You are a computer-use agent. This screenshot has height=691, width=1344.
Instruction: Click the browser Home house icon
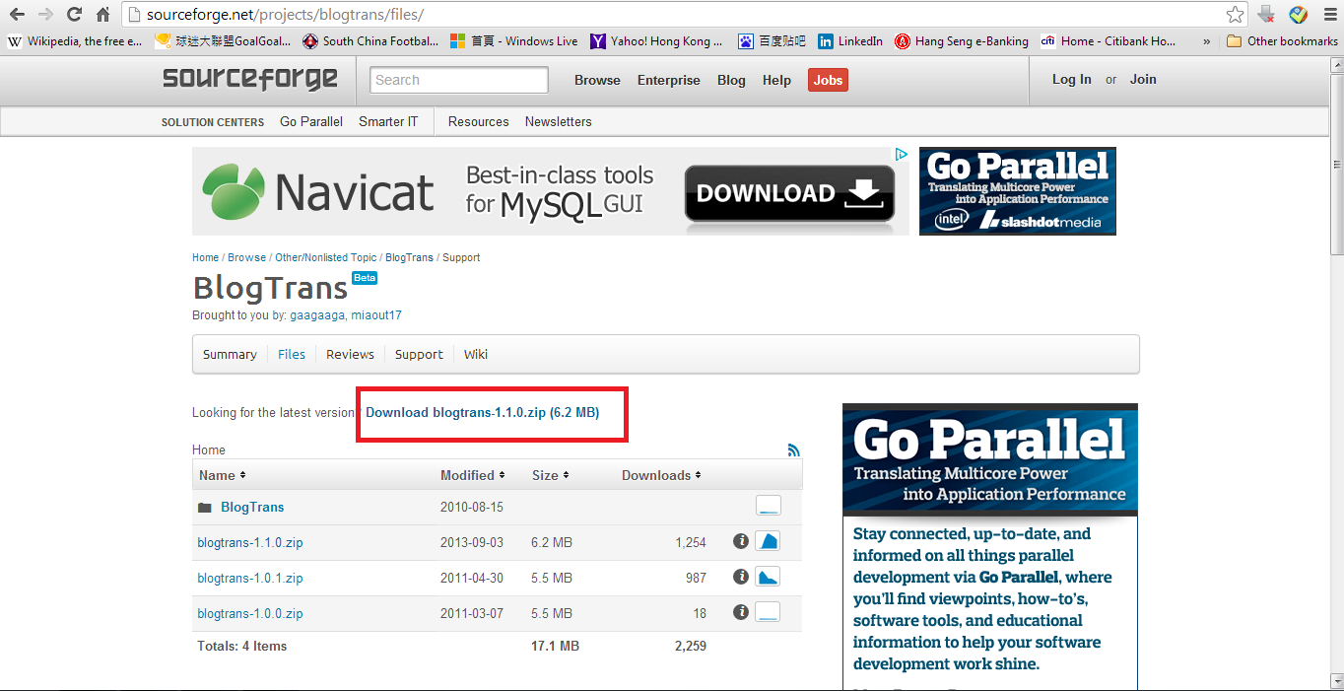point(102,15)
